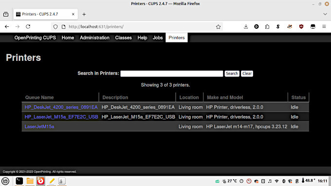Viewport: 331px width, 186px height.
Task: Launch the terminal from the panel
Action: 19,181
